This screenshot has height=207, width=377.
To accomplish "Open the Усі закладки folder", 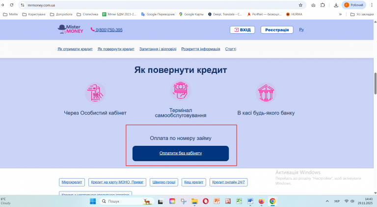I will click(x=362, y=14).
